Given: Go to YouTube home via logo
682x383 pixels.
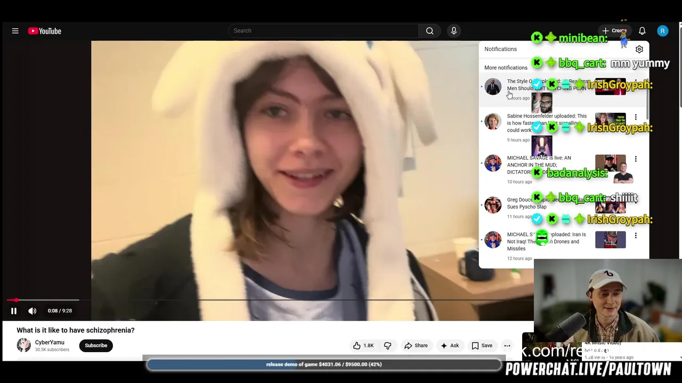Looking at the screenshot, I should 45,31.
